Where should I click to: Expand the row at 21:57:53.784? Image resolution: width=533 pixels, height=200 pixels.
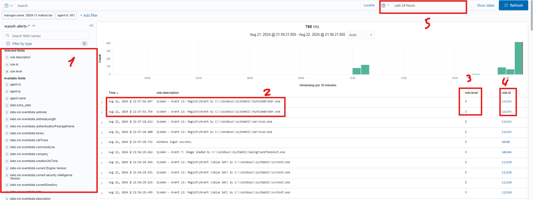pos(102,112)
